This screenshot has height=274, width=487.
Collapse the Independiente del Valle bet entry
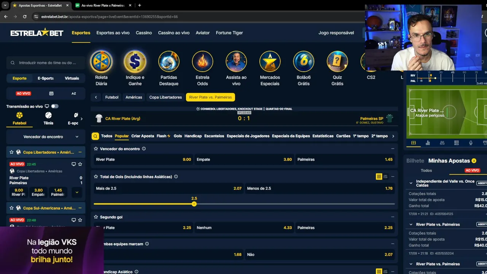coord(411,183)
